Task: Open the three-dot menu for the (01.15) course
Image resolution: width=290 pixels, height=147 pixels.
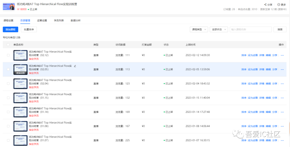Action: pyautogui.click(x=282, y=98)
